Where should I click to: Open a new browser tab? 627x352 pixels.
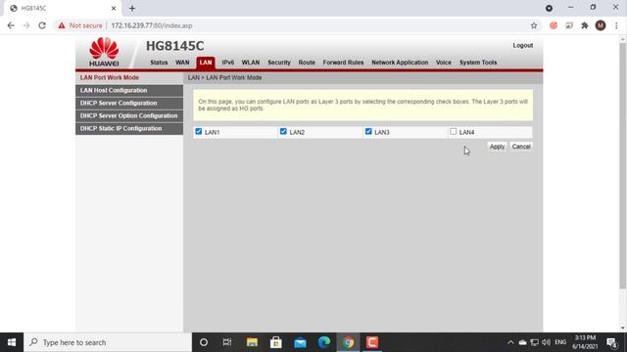point(132,8)
